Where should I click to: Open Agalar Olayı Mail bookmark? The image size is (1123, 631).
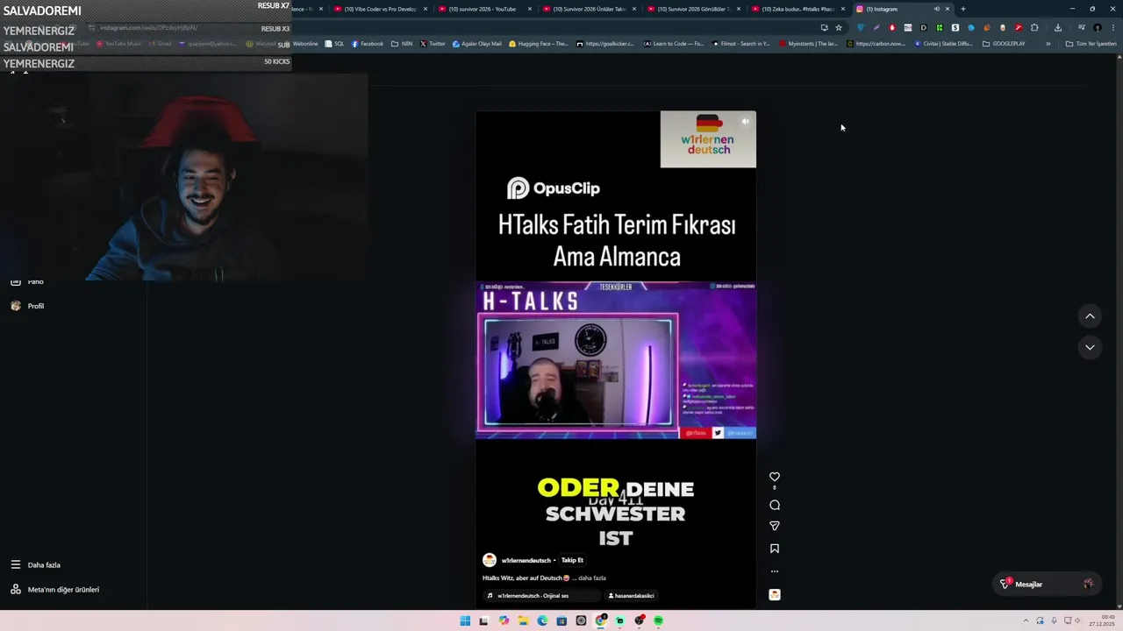[477, 44]
